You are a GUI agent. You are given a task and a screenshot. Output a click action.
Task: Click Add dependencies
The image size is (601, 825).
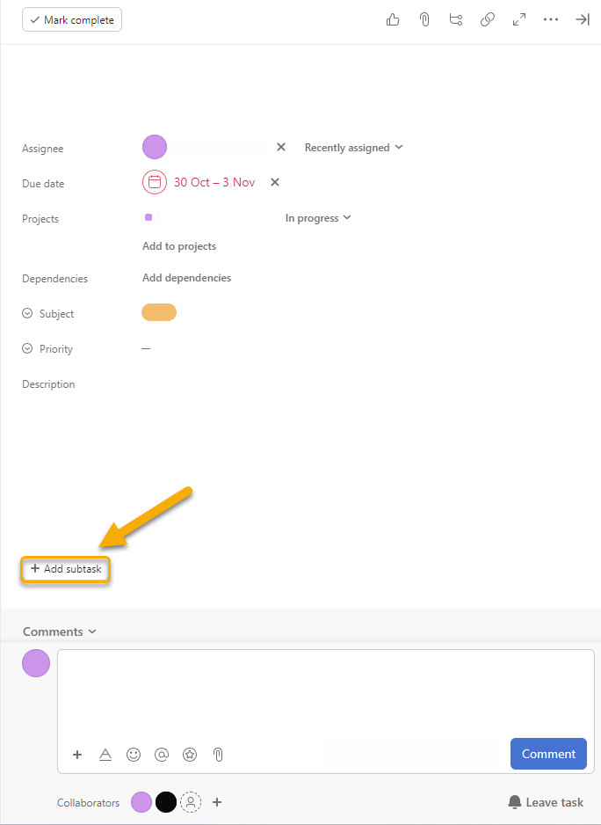(x=186, y=278)
